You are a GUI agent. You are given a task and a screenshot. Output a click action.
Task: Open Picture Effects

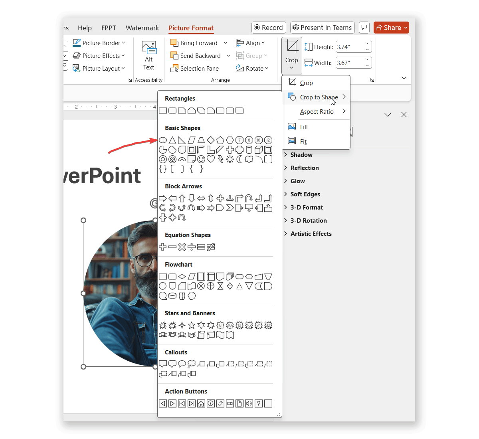(99, 55)
